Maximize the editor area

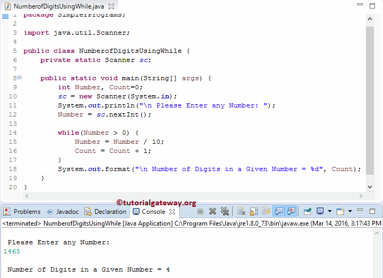(x=372, y=6)
